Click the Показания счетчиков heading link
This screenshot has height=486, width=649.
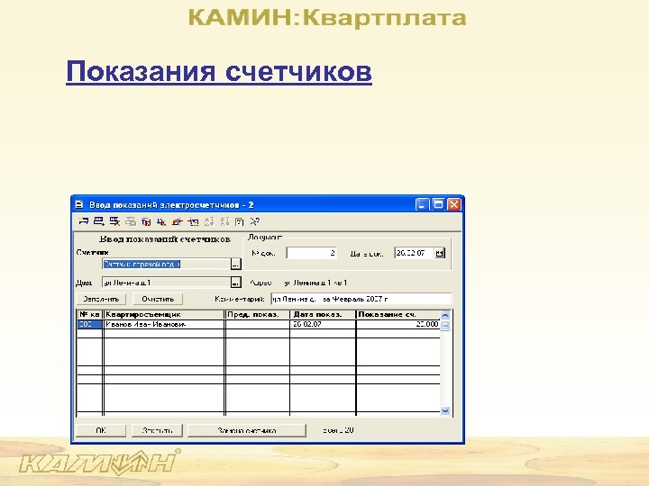click(219, 71)
